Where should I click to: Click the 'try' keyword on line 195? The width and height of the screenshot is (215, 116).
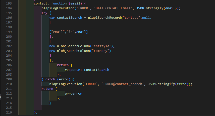click(x=45, y=13)
